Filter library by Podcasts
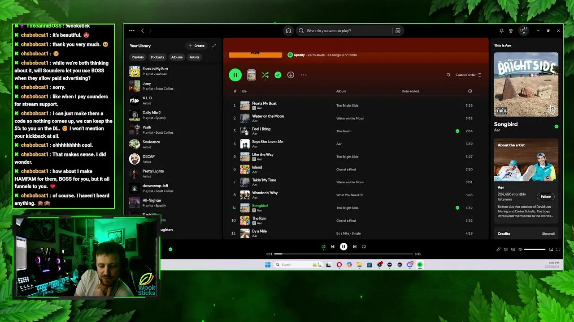The width and height of the screenshot is (574, 322). point(157,57)
